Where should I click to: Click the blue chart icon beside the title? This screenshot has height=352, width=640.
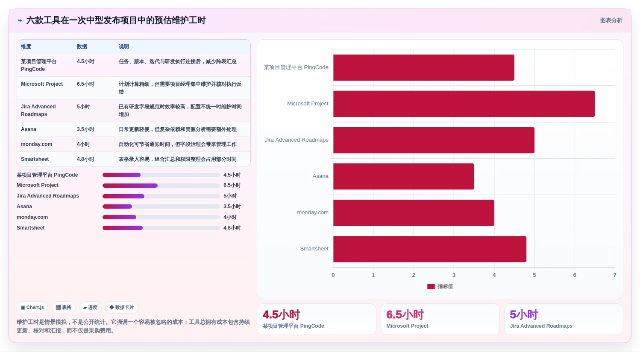(20, 20)
